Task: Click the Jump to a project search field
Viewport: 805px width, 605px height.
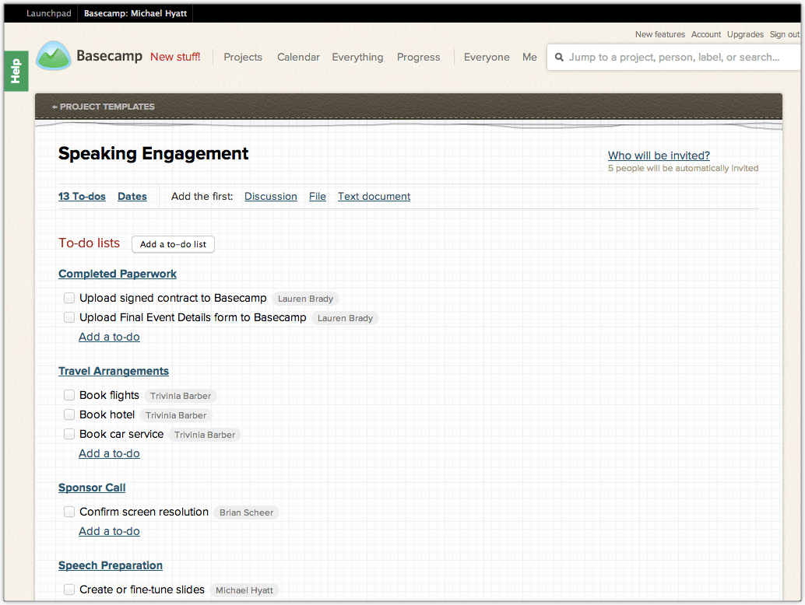Action: [x=673, y=57]
